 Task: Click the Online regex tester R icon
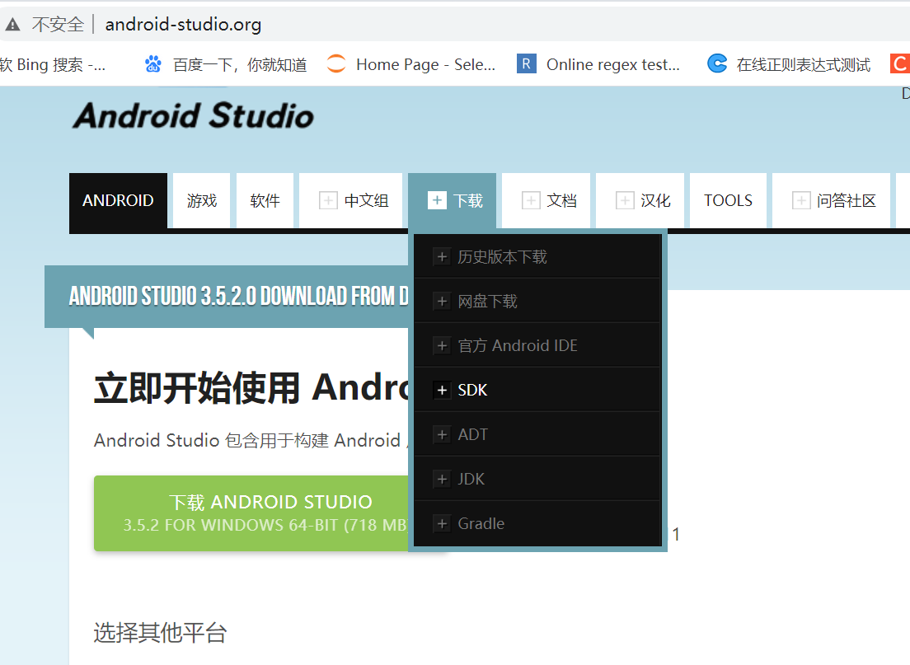[x=527, y=63]
